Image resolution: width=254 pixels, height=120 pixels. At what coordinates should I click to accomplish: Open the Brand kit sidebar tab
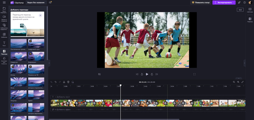pyautogui.click(x=4, y=60)
